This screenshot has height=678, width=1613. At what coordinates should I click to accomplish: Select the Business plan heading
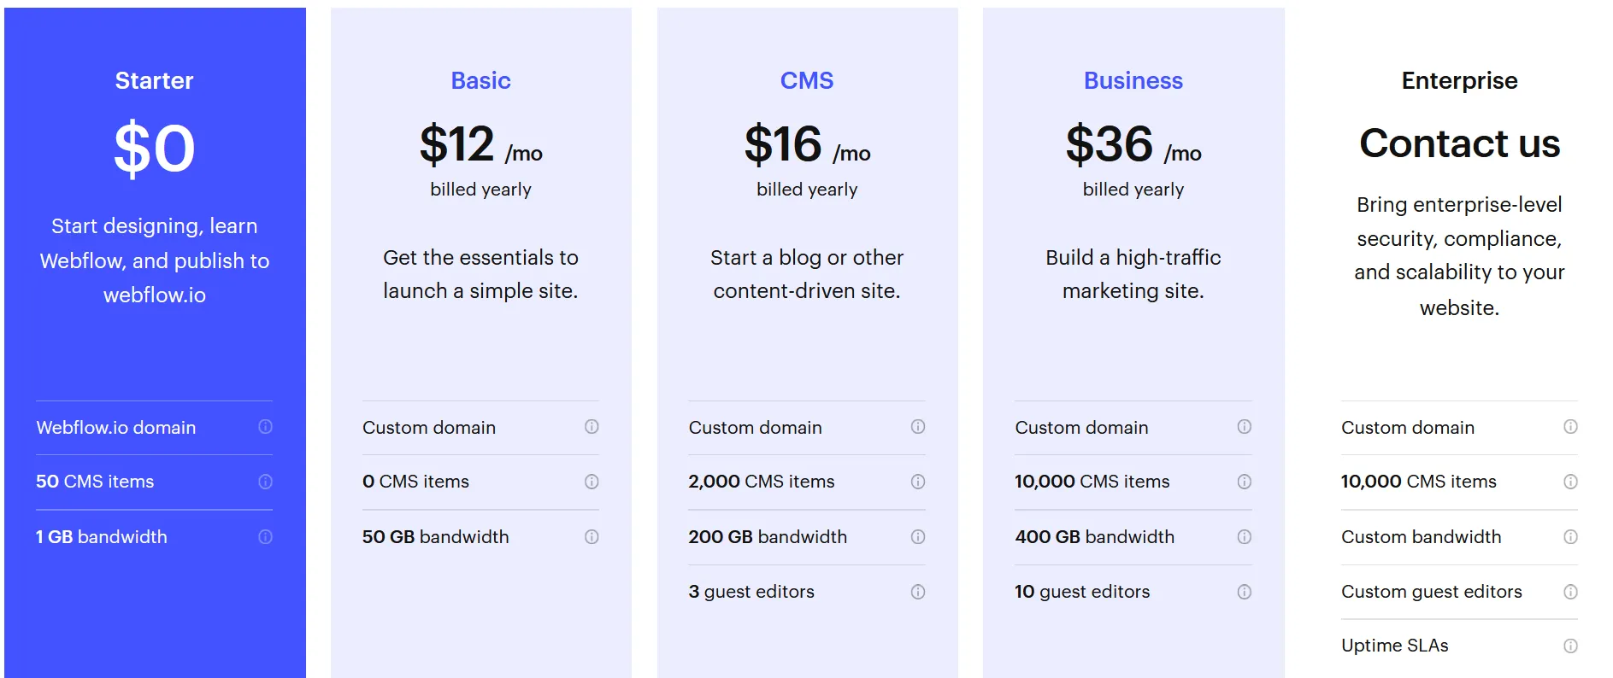point(1133,80)
